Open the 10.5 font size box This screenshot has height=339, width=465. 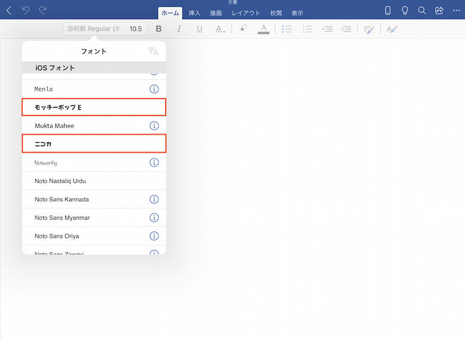point(135,28)
